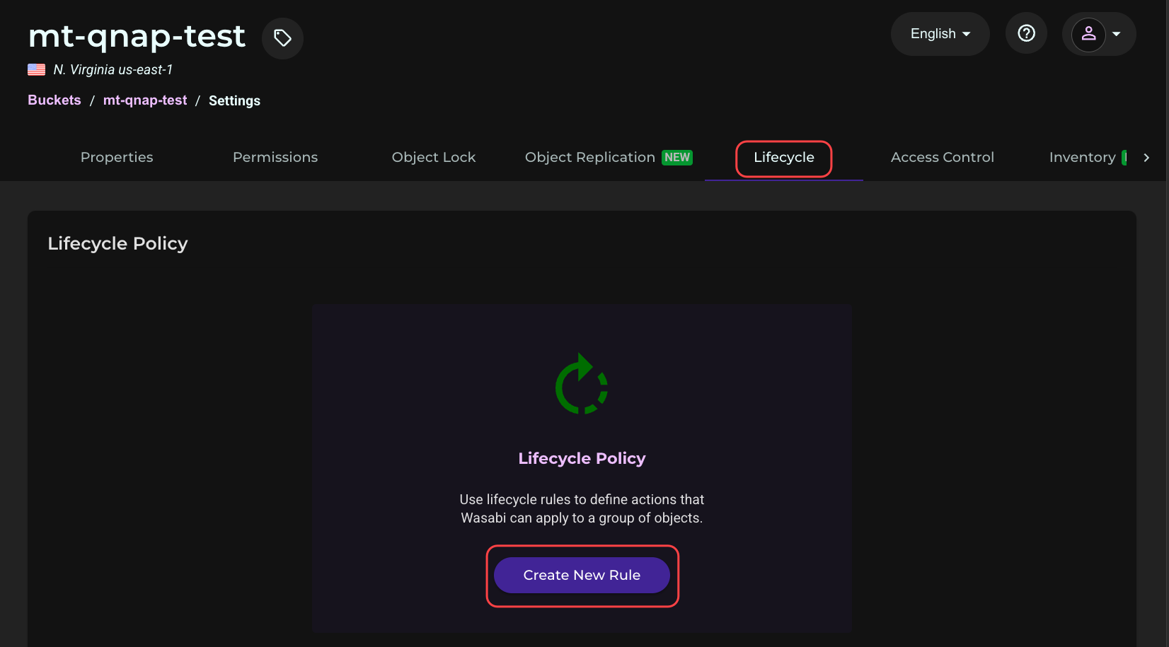Go to the Object Replication tab
This screenshot has height=647, width=1169.
pos(590,157)
